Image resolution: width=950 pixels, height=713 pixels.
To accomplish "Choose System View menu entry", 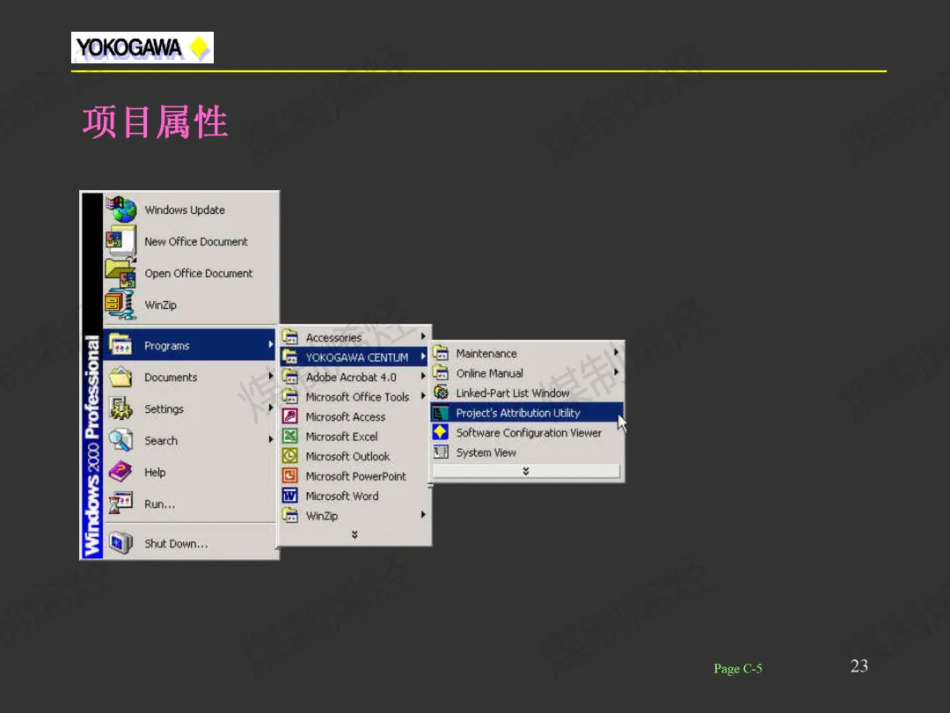I will [527, 452].
